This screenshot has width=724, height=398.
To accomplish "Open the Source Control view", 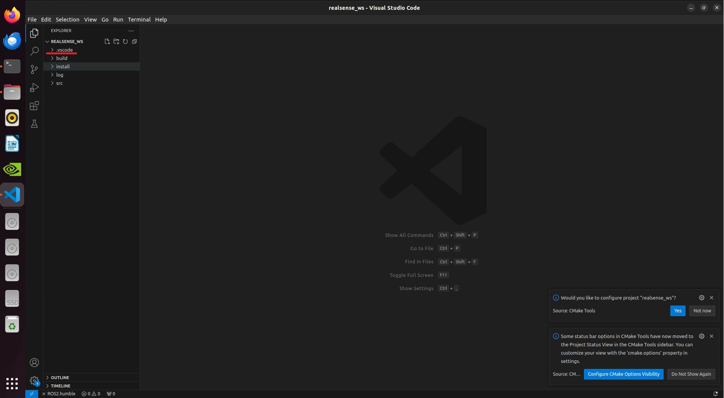I will [x=34, y=69].
